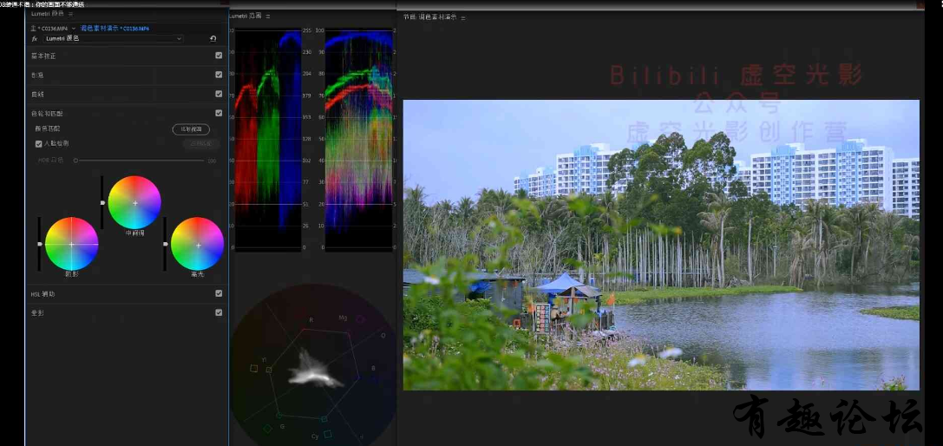
Task: Click the 阴影 luminance slider handle
Action: [40, 244]
